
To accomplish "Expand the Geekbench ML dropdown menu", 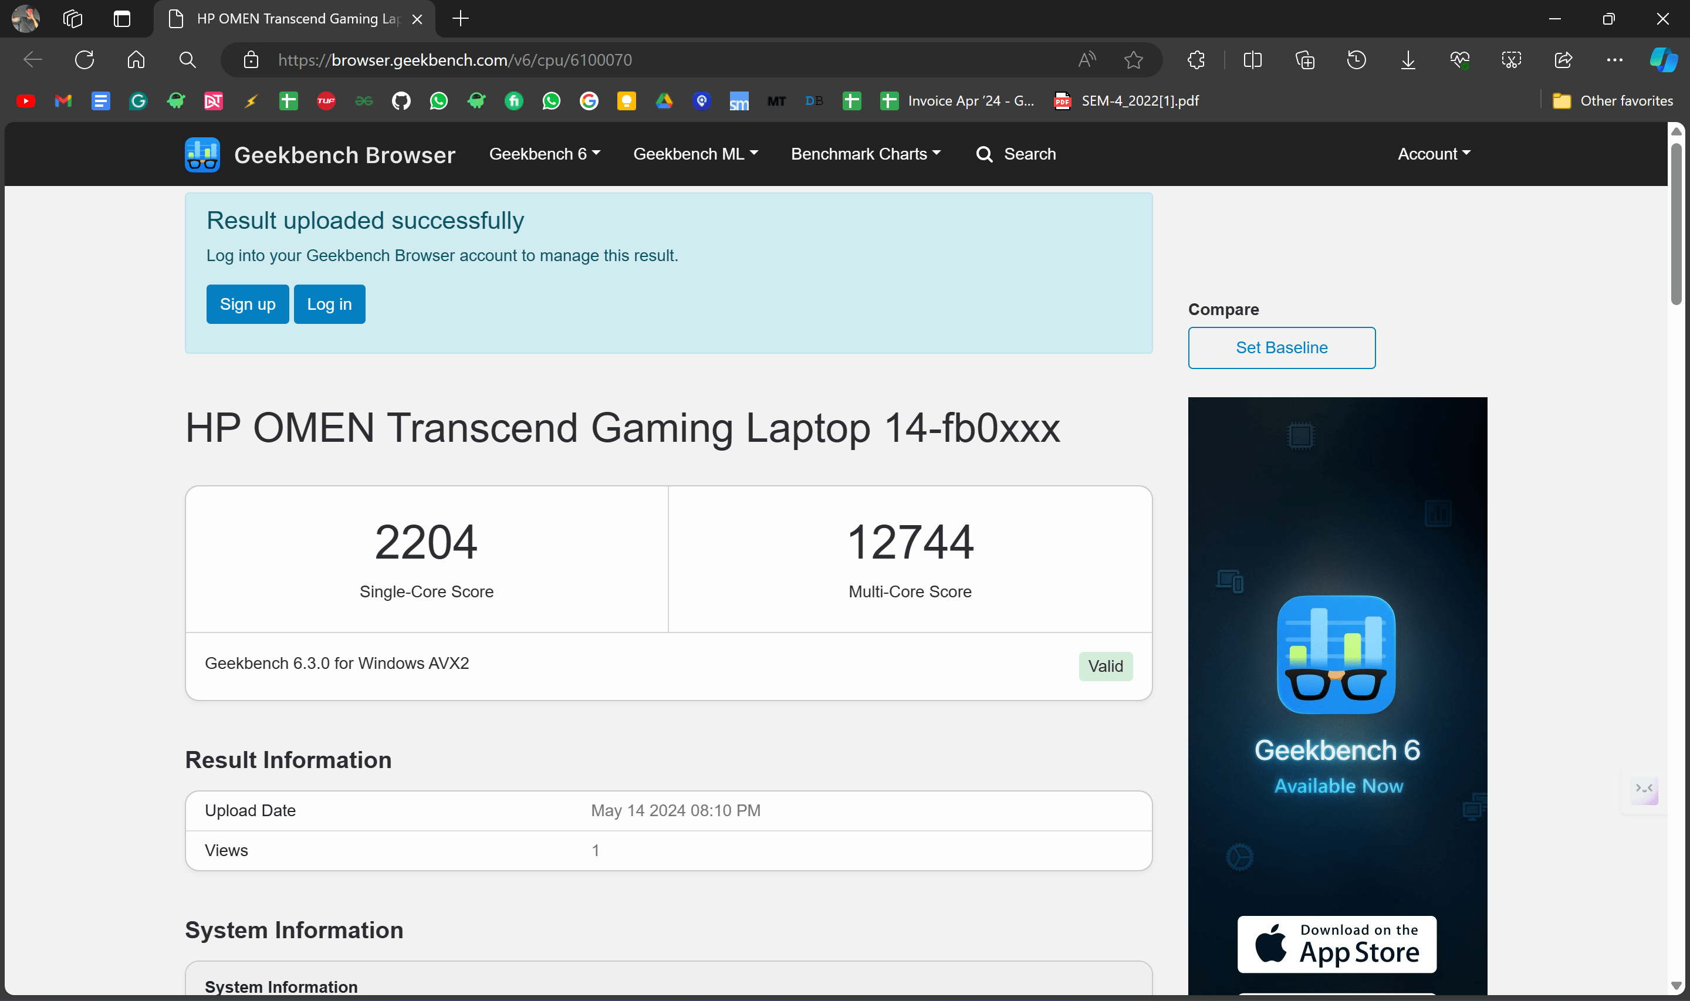I will point(695,154).
